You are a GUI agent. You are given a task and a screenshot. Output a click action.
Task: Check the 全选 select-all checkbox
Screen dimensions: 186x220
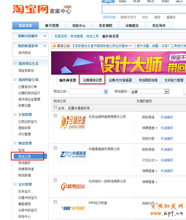[x=55, y=108]
